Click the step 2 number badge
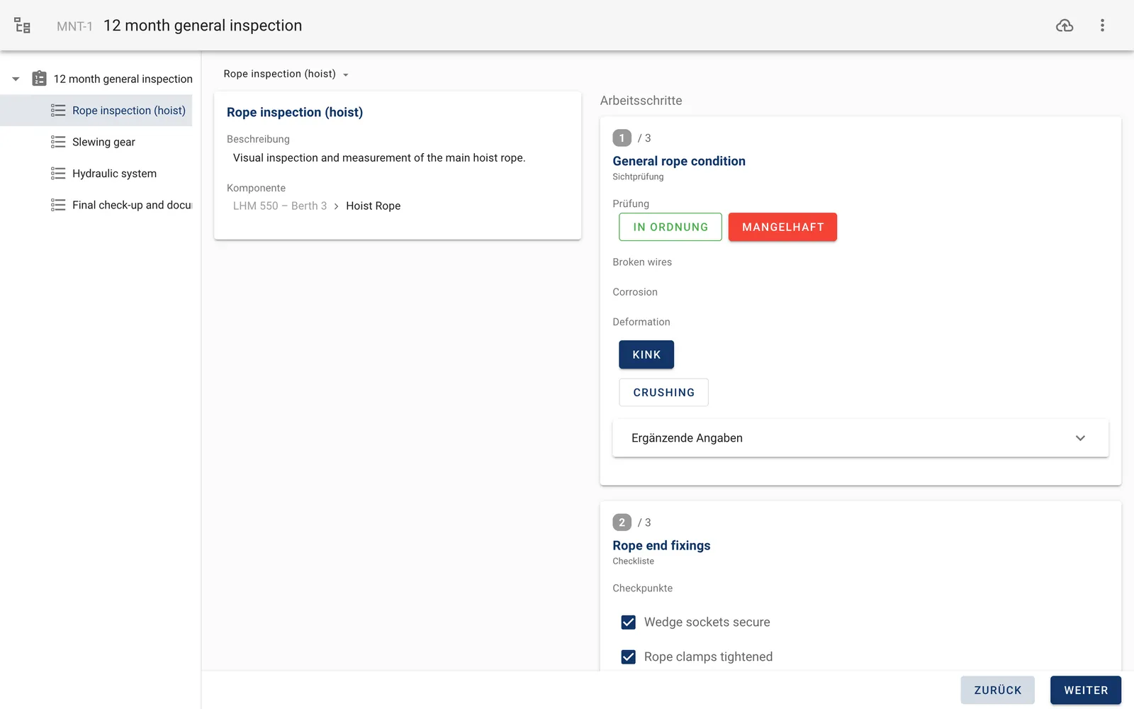This screenshot has width=1134, height=709. pos(622,523)
